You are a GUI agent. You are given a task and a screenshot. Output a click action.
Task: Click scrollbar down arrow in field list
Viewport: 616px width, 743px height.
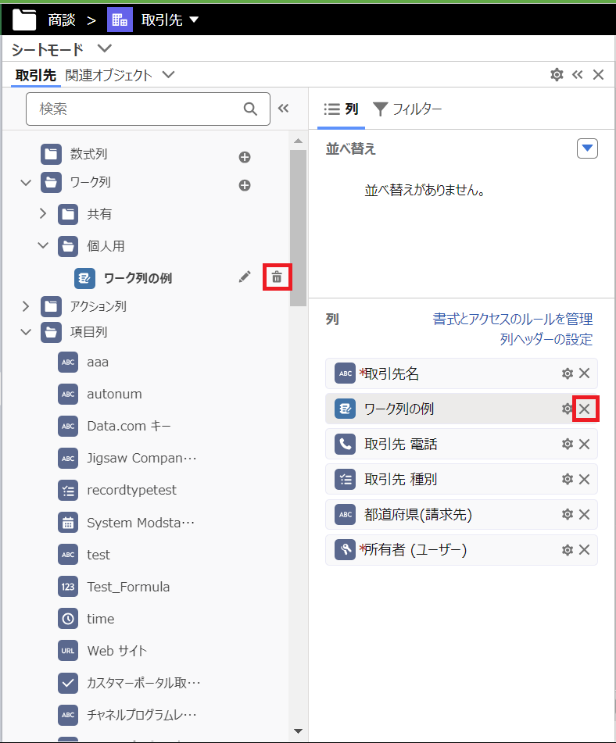pyautogui.click(x=299, y=731)
